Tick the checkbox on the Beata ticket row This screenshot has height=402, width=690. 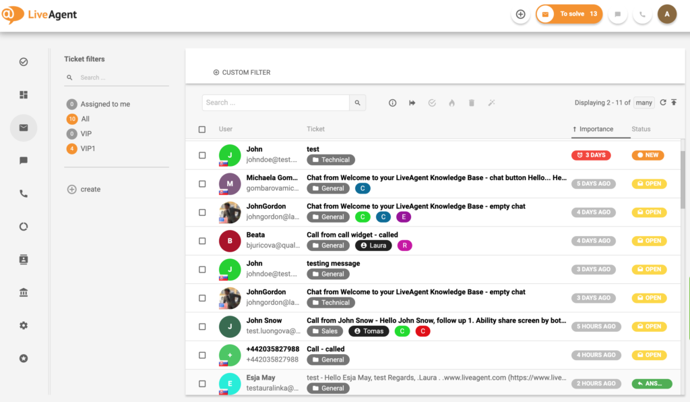click(x=202, y=241)
